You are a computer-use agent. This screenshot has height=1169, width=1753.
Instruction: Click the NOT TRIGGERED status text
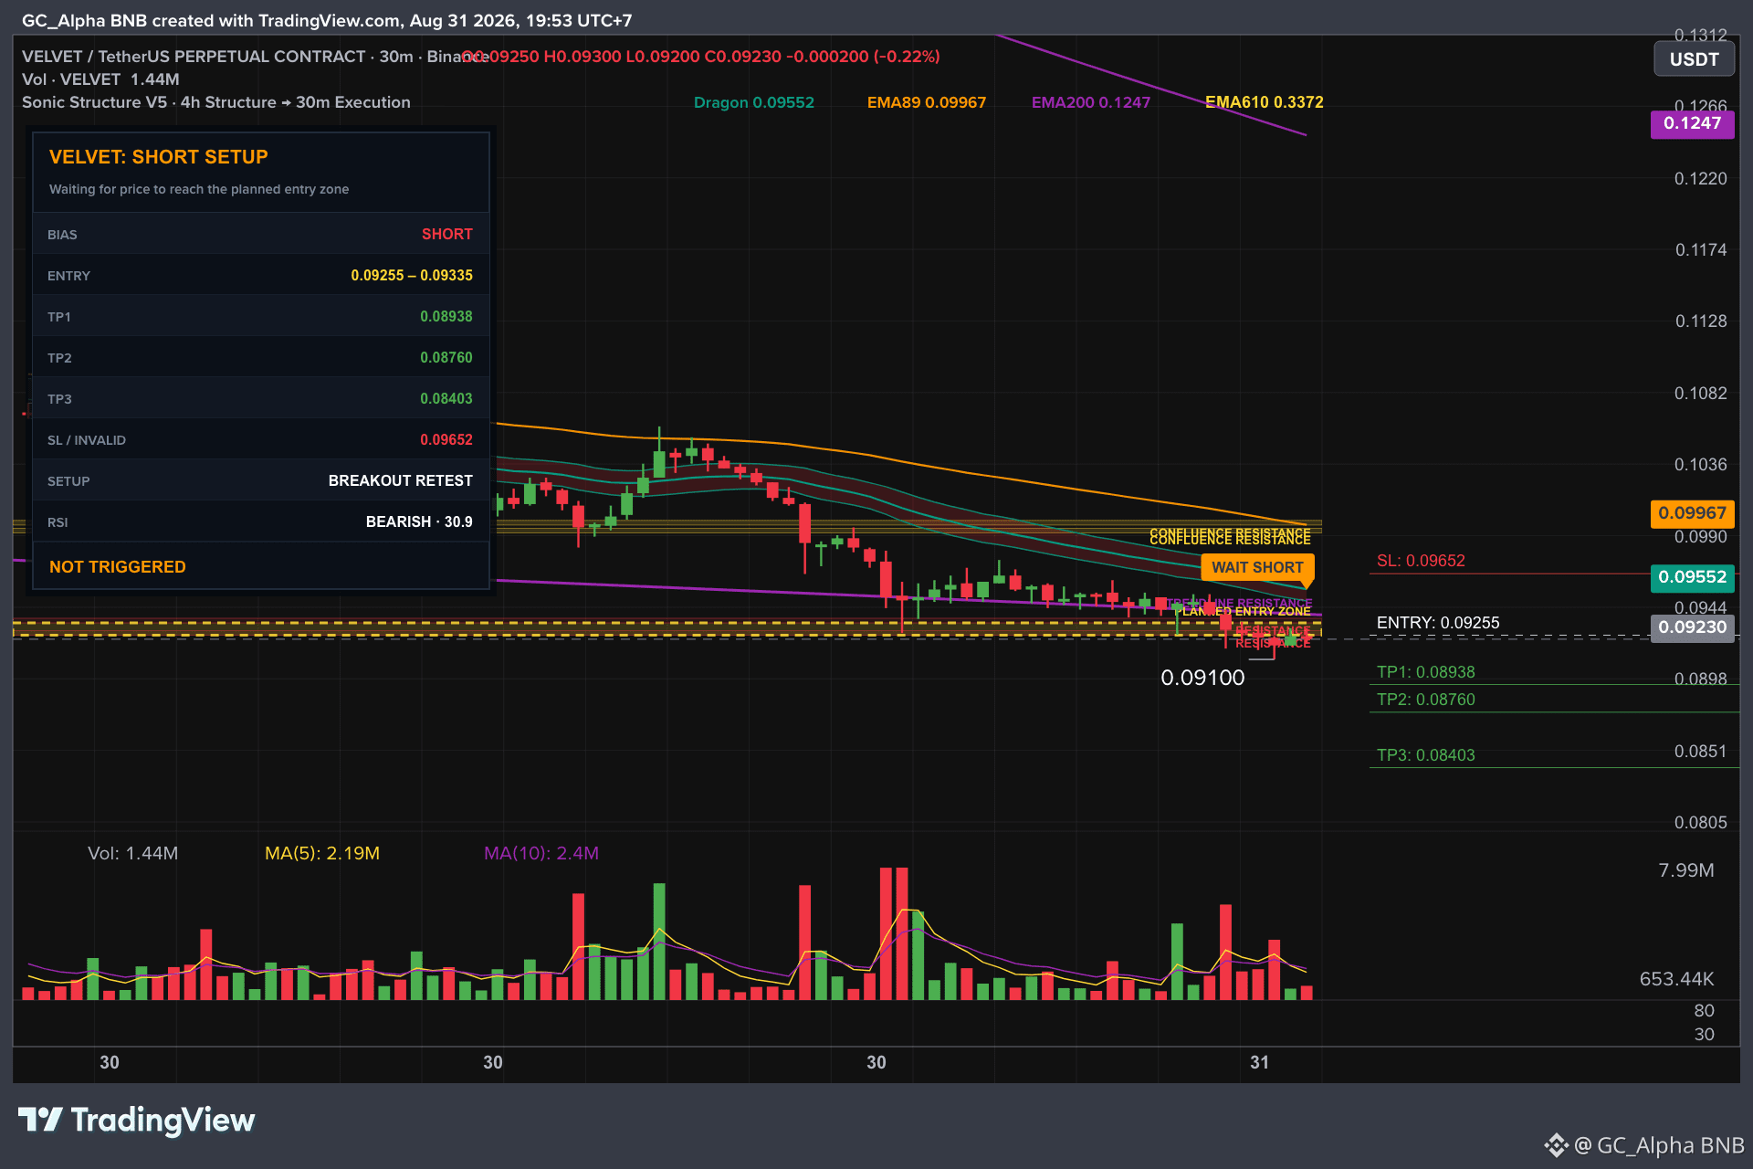coord(118,567)
